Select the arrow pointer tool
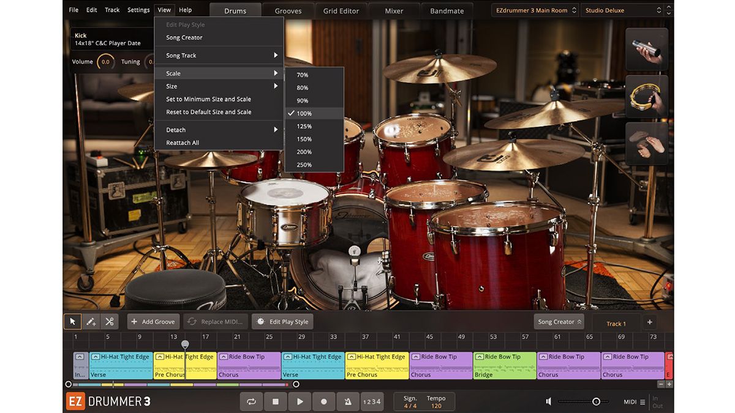The height and width of the screenshot is (413, 735). pos(72,321)
